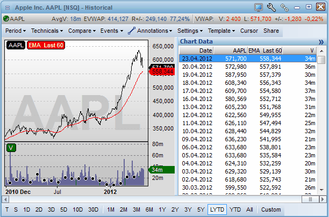Open the wrench tools icon
This screenshot has width=329, height=217.
[271, 8]
